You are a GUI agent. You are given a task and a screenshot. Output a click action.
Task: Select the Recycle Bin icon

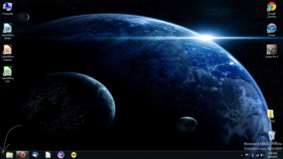pyautogui.click(x=271, y=136)
